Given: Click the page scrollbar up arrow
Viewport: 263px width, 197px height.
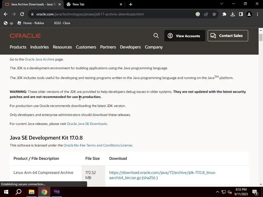Looking at the screenshot, I should tap(261, 30).
